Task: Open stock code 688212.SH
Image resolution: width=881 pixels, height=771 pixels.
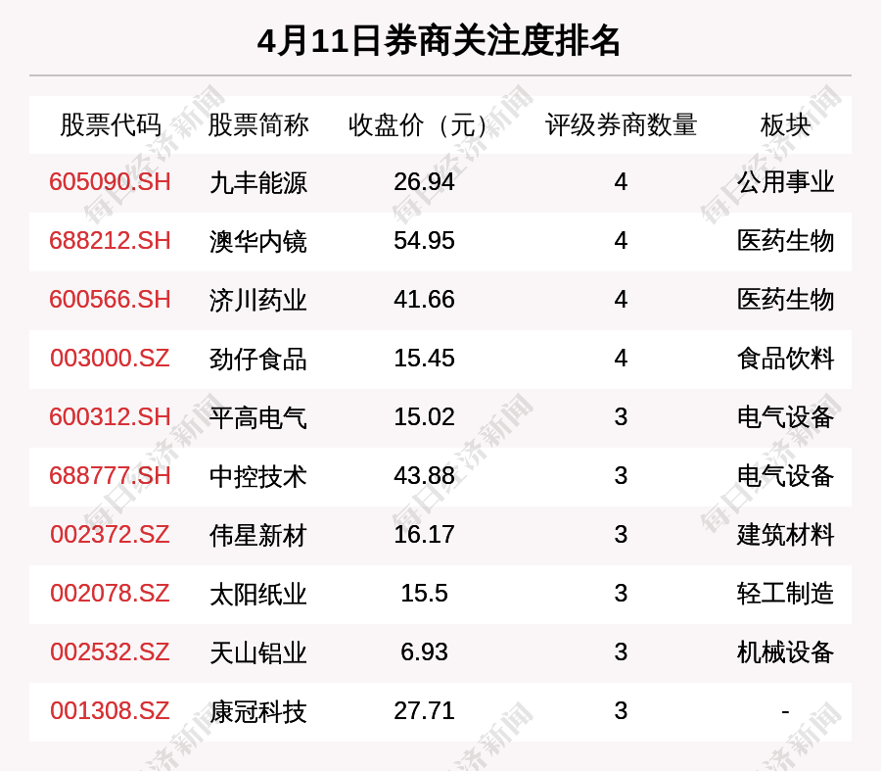Action: 110,241
